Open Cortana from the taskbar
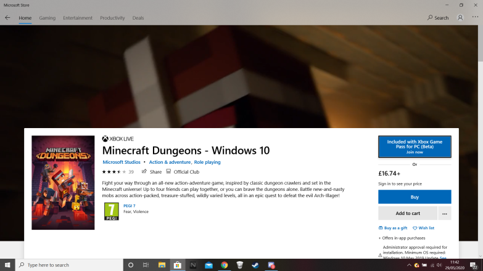 (131, 265)
